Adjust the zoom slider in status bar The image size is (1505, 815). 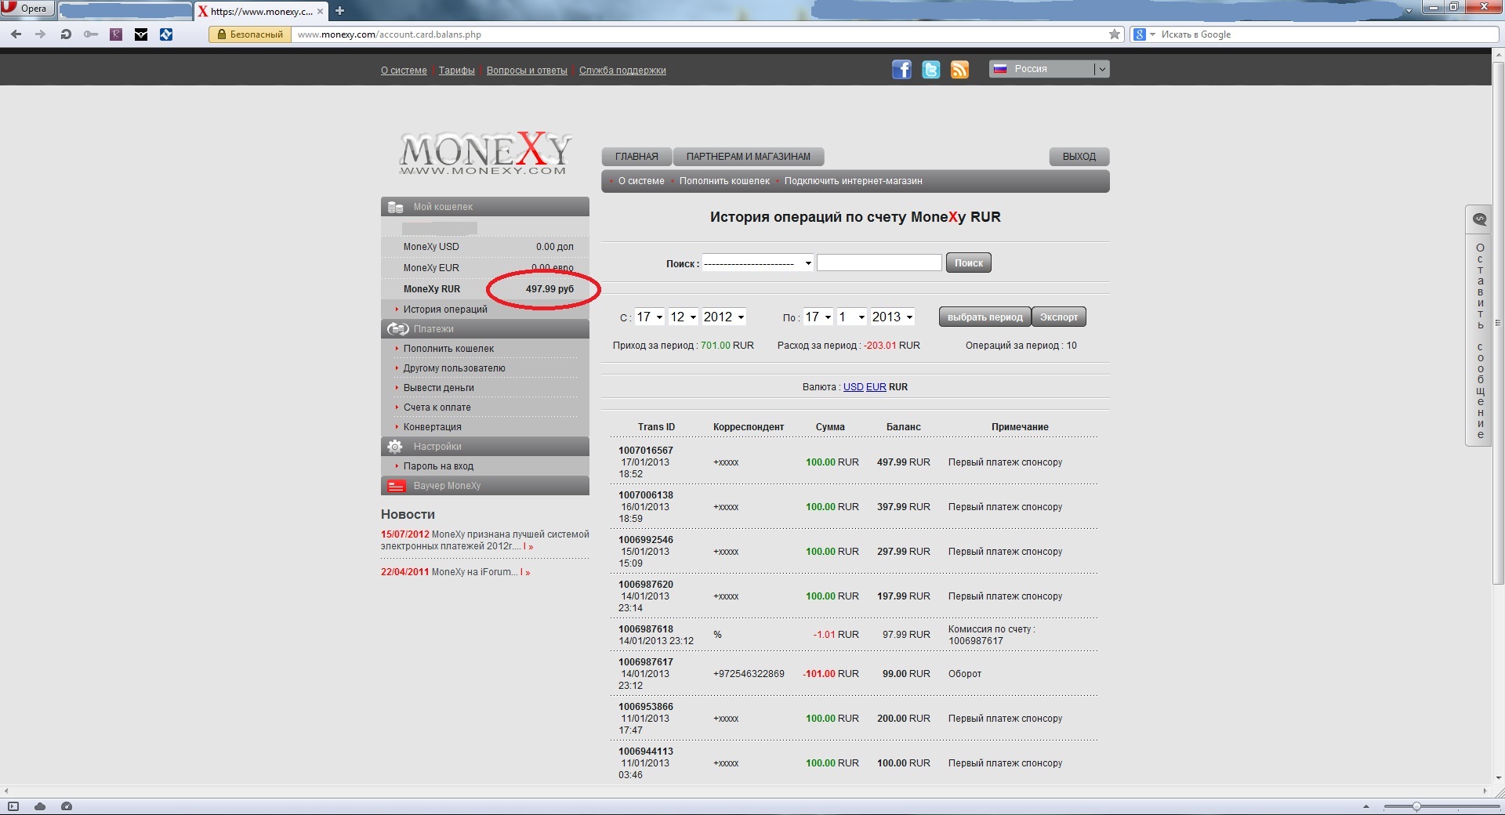click(x=1416, y=806)
